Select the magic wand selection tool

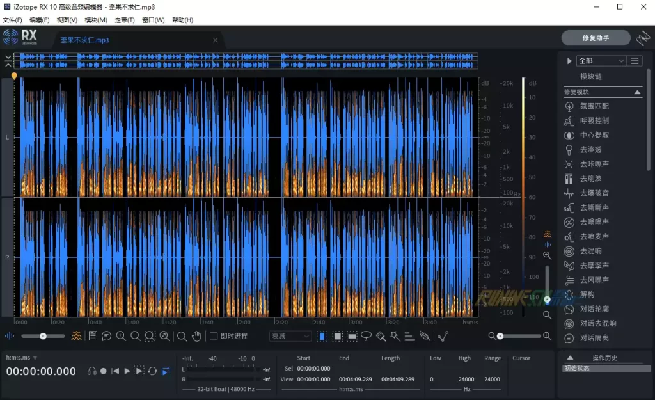(x=395, y=336)
